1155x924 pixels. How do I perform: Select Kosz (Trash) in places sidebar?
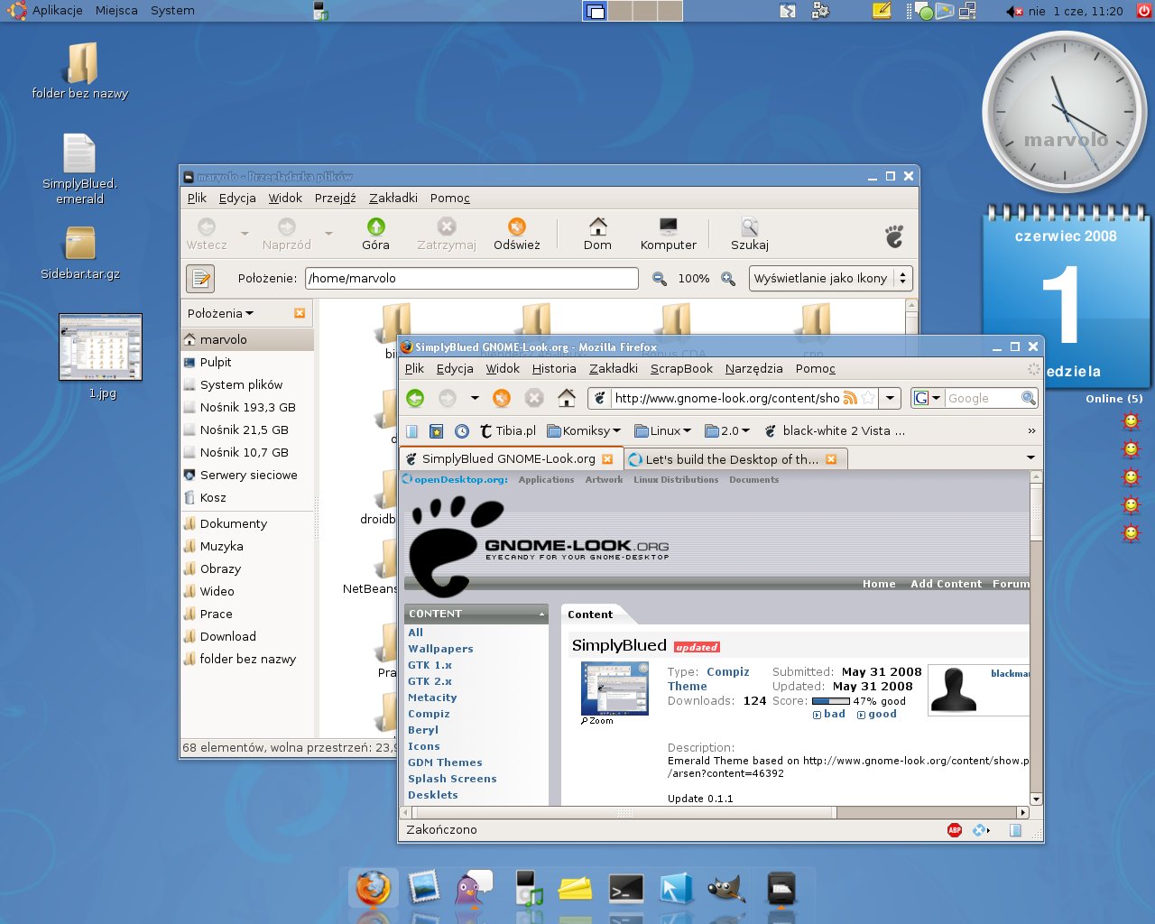click(x=247, y=497)
